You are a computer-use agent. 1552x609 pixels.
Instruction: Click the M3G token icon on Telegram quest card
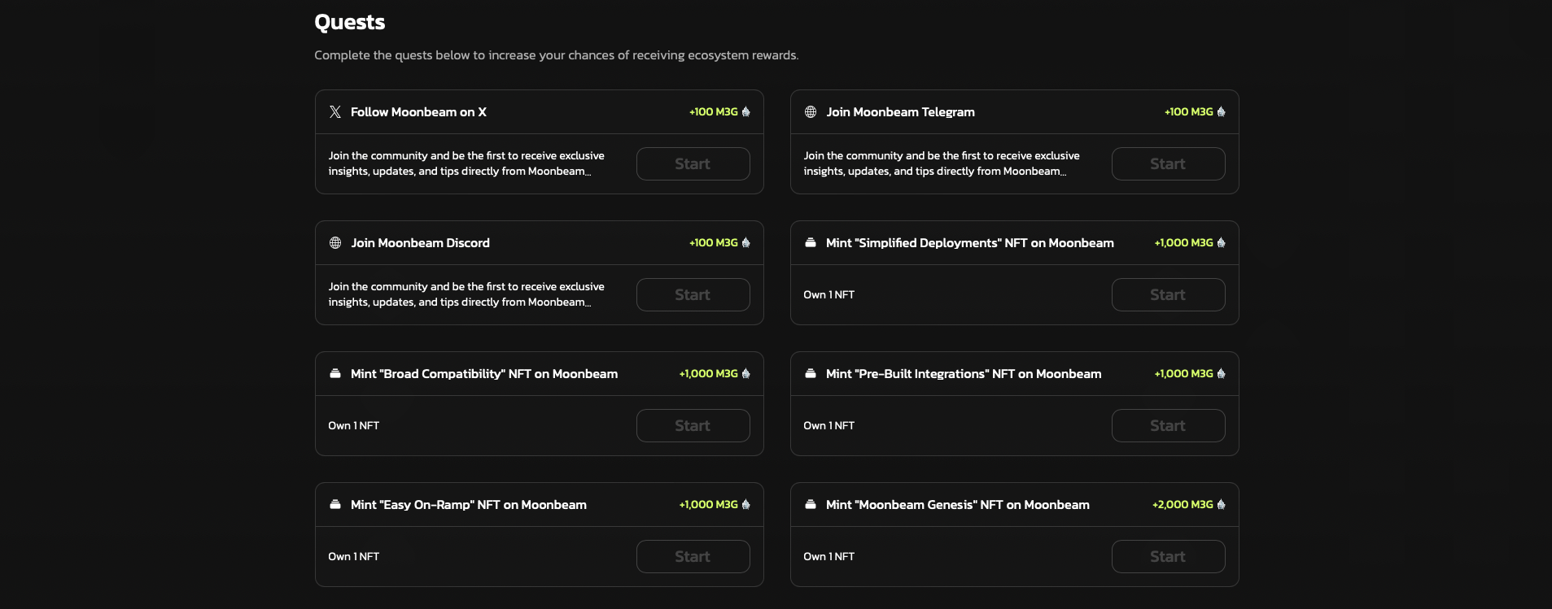[x=1222, y=111]
